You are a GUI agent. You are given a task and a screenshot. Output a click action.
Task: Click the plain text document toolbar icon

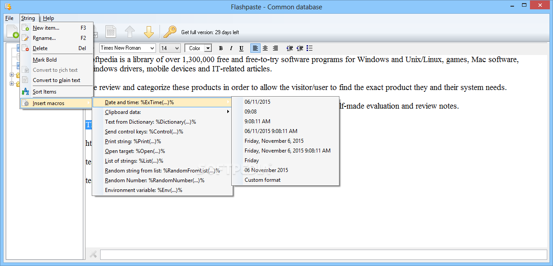click(x=111, y=32)
